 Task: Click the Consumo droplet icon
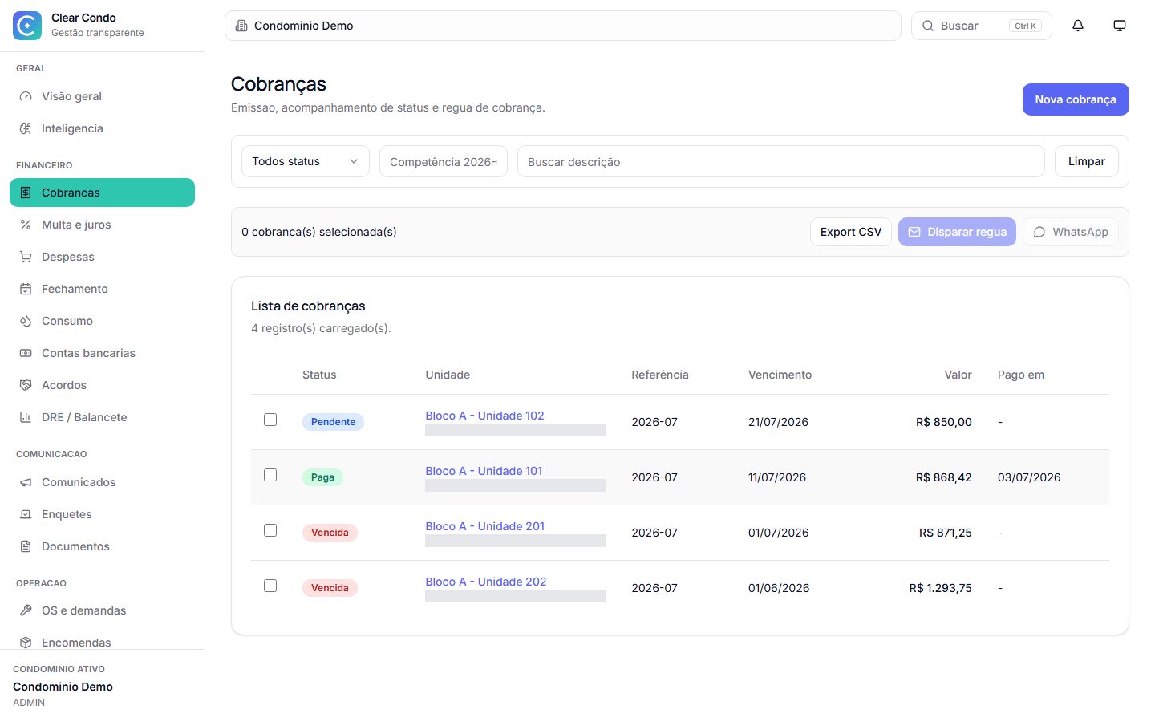(x=26, y=321)
